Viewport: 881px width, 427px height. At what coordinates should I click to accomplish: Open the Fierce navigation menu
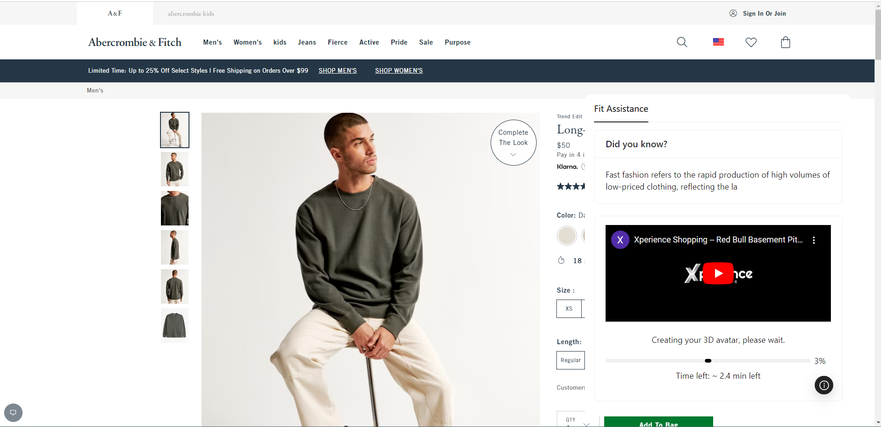(338, 42)
